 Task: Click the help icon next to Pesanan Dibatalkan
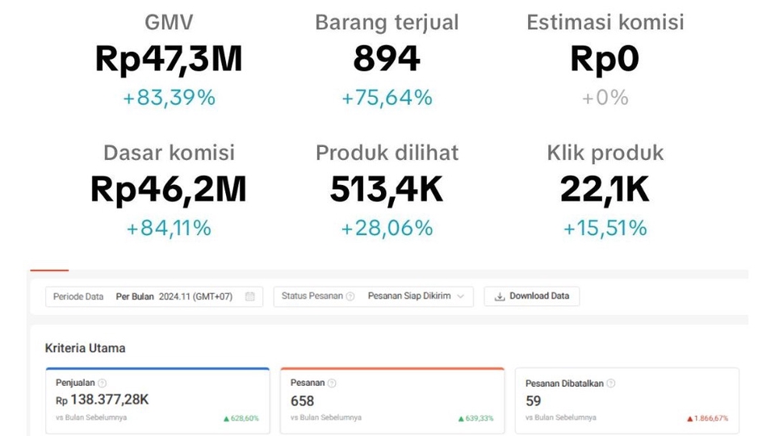611,384
